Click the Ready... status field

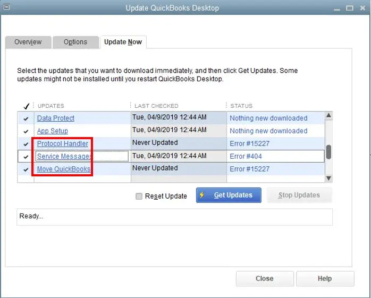coord(175,217)
